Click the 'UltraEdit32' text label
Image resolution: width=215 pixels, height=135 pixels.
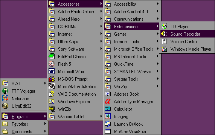coord(21,106)
